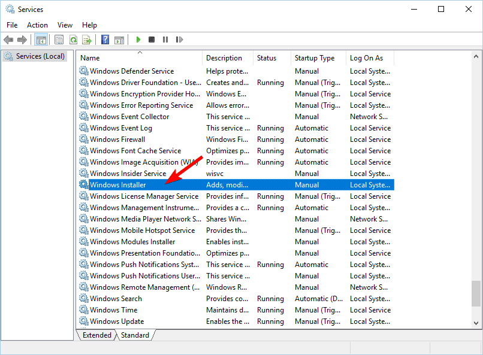
Task: Click the Restart Service icon
Action: (x=179, y=40)
